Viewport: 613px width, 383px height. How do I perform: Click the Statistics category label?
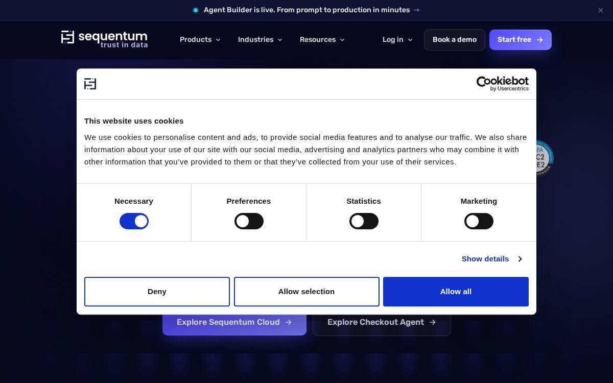364,201
